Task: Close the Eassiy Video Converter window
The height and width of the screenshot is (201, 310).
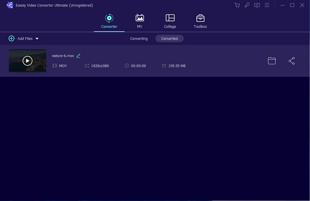Action: pyautogui.click(x=302, y=5)
